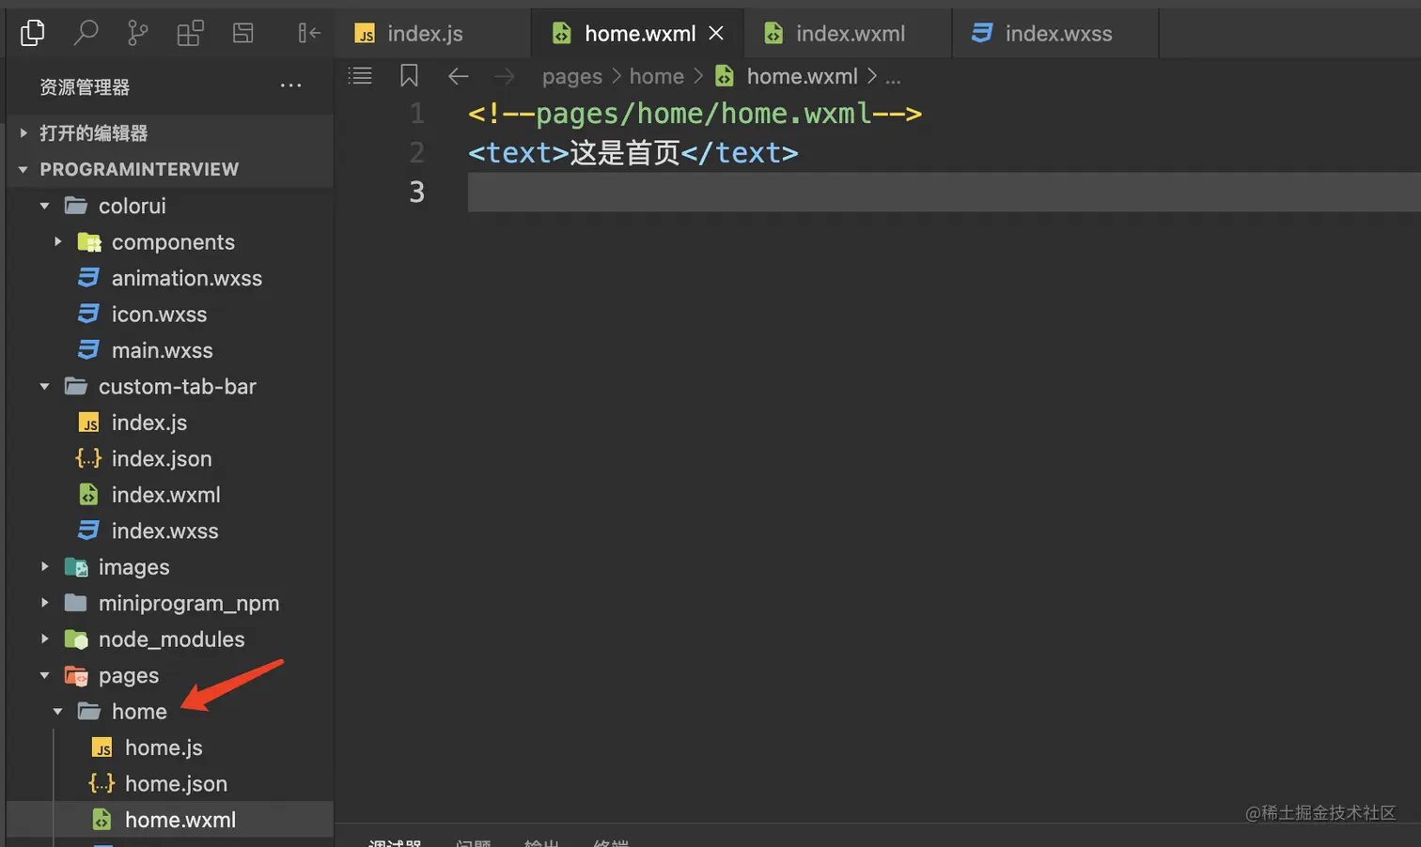The image size is (1421, 847).
Task: Open the Source Control branch icon
Action: tap(137, 34)
